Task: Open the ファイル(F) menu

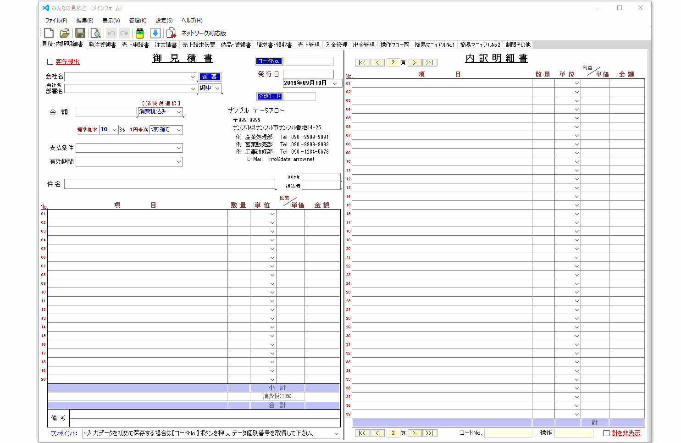Action: 56,21
